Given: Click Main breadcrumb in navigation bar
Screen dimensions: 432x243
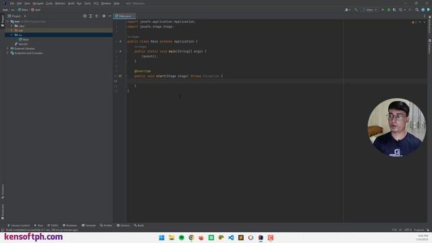Looking at the screenshot, I should click(23, 9).
